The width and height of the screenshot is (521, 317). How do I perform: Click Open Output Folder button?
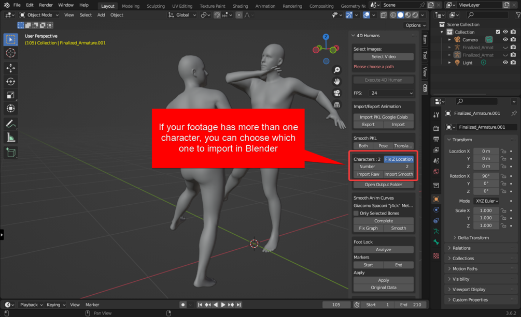pos(384,185)
